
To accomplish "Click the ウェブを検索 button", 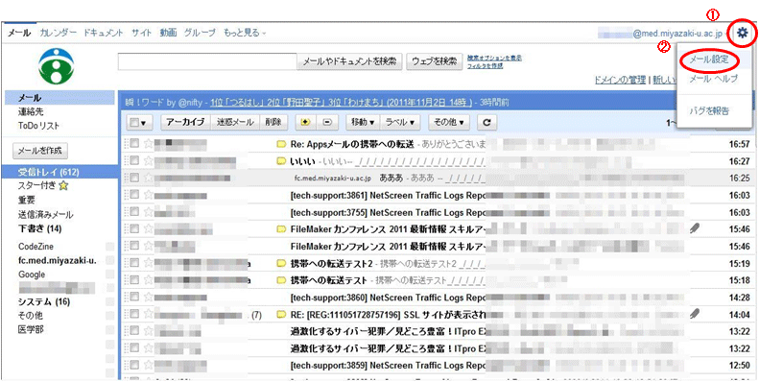I will click(x=435, y=61).
